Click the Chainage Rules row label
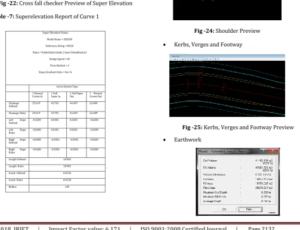This screenshot has width=300, height=230. pos(17,113)
